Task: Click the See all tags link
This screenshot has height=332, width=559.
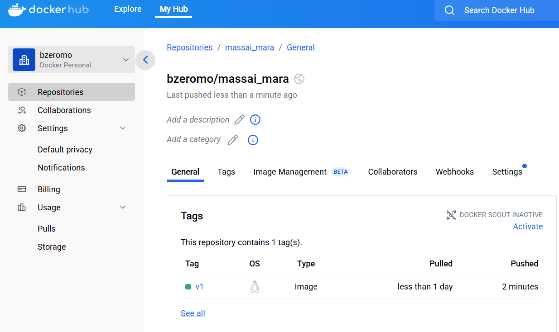Action: click(x=193, y=313)
